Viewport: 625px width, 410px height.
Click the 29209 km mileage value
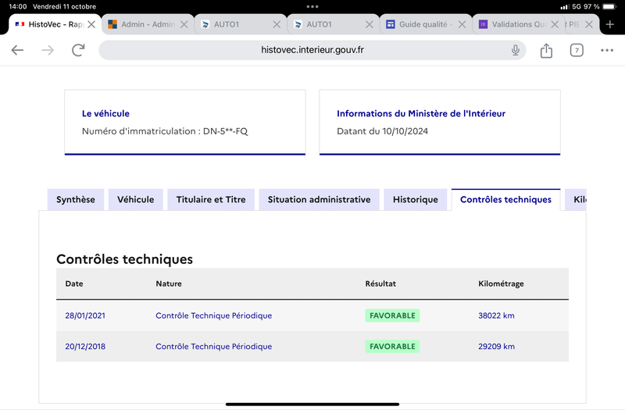pyautogui.click(x=496, y=347)
